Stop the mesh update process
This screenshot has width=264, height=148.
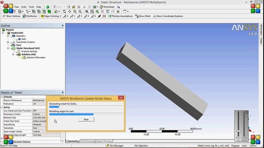[x=86, y=119]
